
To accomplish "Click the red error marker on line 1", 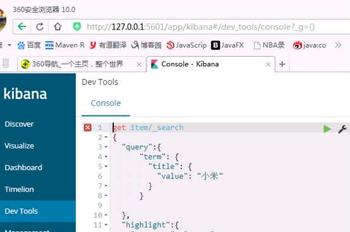I will click(x=87, y=127).
